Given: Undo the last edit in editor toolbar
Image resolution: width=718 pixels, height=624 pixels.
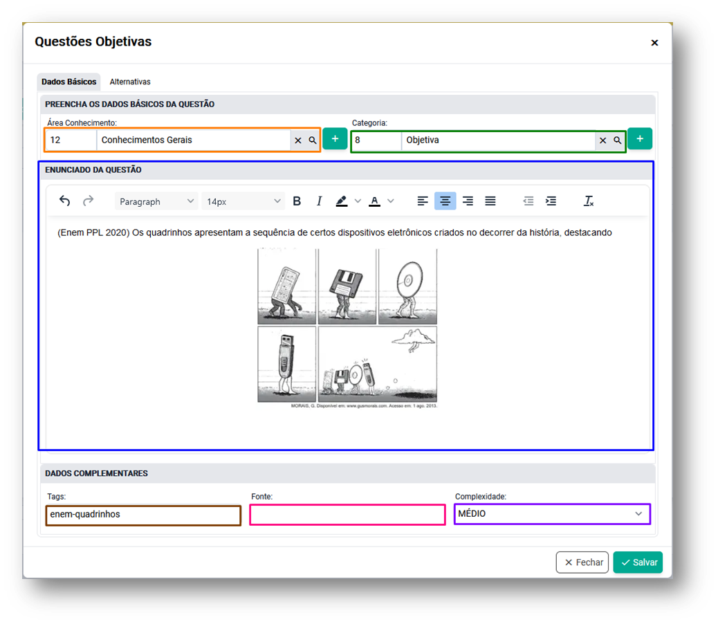Looking at the screenshot, I should 64,201.
